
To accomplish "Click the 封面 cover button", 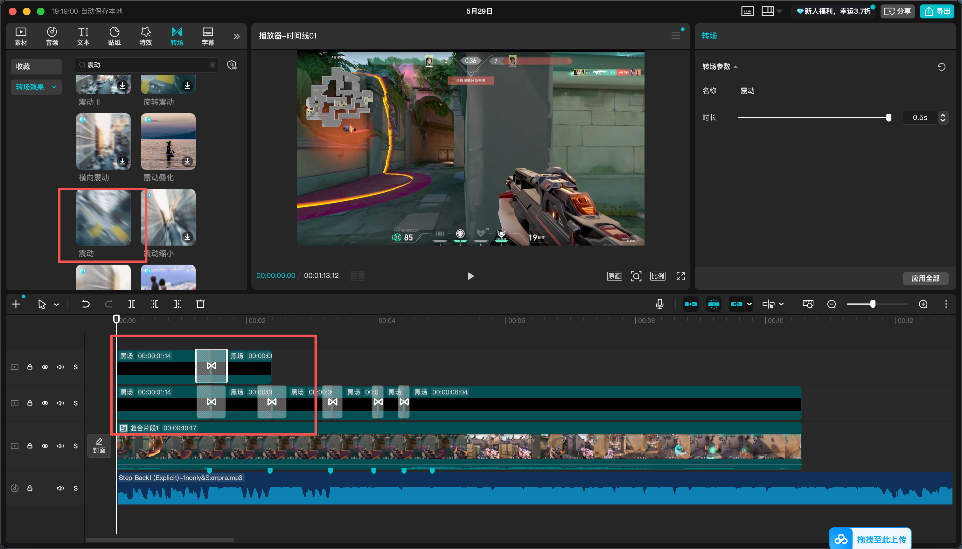I will pos(99,446).
